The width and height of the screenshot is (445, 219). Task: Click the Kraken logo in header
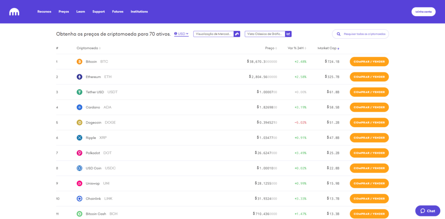pos(14,12)
